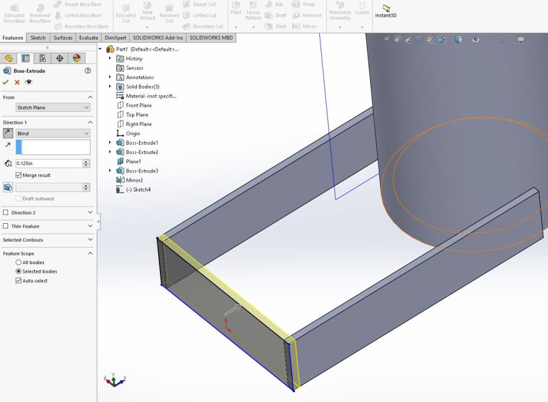Screen dimensions: 548x402
Task: Click the Boss-Extrude help question mark
Action: coord(88,71)
